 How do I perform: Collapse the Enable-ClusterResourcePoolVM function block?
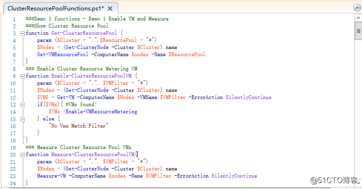[x=22, y=76]
